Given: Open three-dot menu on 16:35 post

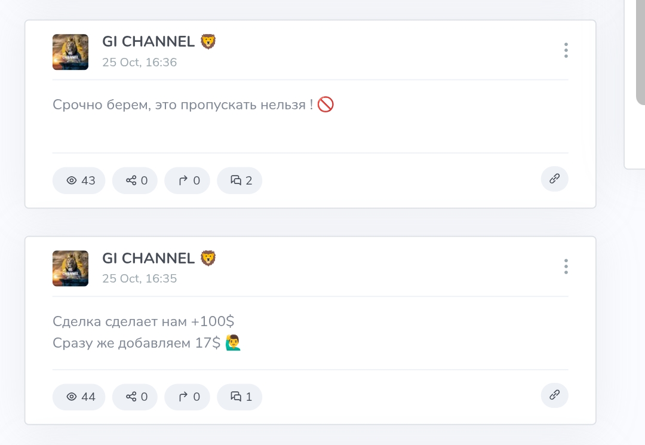Looking at the screenshot, I should tap(566, 267).
